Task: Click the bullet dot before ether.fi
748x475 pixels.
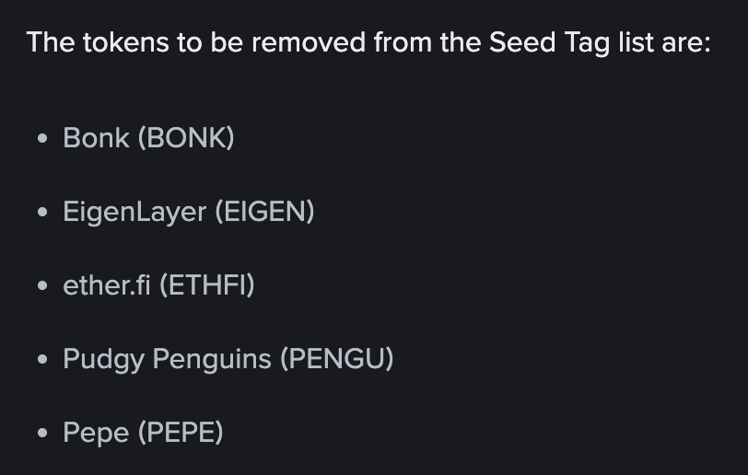Action: click(x=42, y=285)
